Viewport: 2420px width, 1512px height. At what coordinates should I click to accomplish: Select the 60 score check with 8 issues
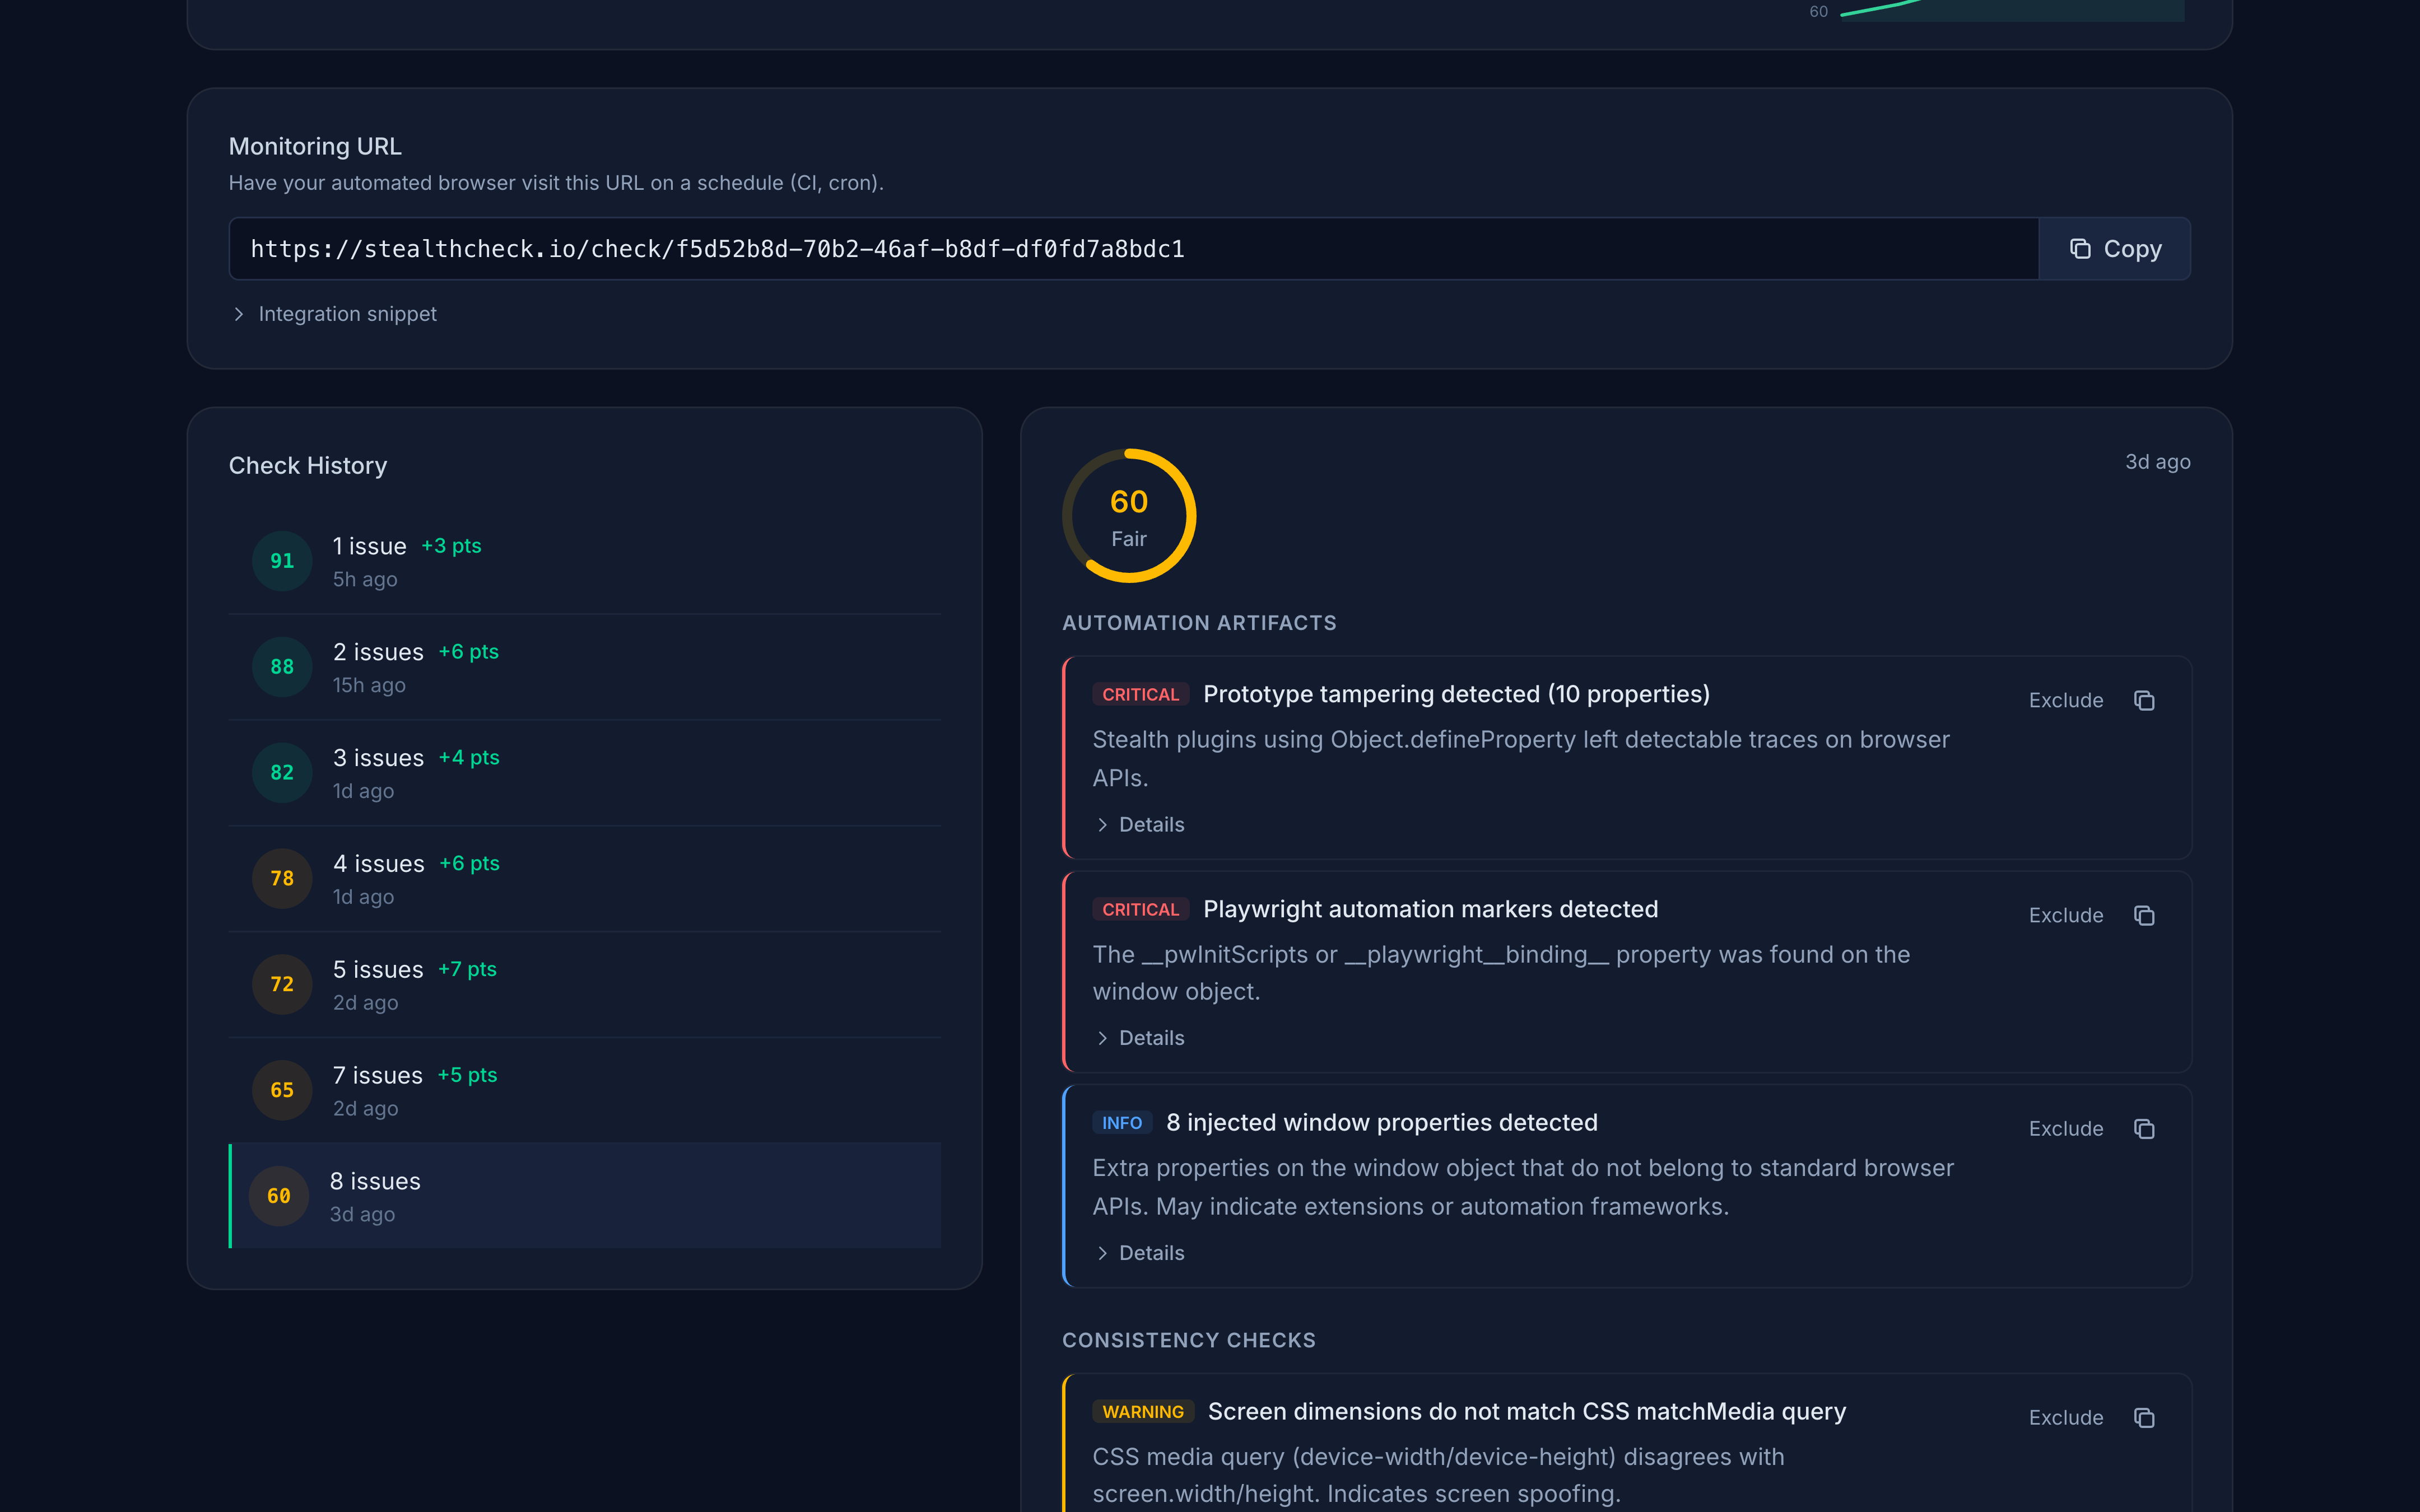[585, 1196]
